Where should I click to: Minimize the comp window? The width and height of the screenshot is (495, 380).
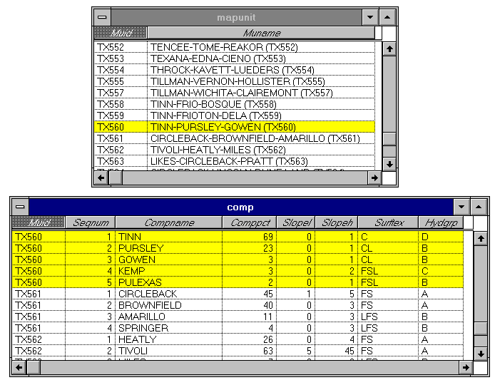click(462, 207)
